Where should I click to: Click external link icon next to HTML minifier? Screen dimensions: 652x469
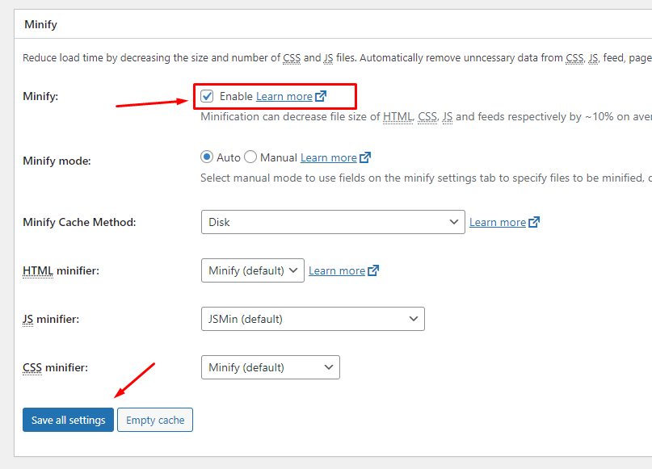(372, 270)
